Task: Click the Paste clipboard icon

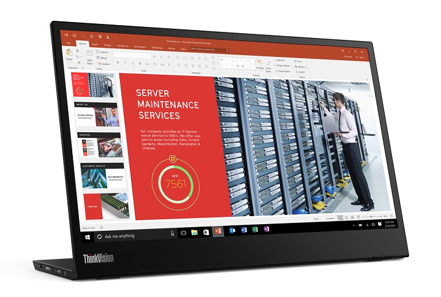Action: (x=69, y=52)
